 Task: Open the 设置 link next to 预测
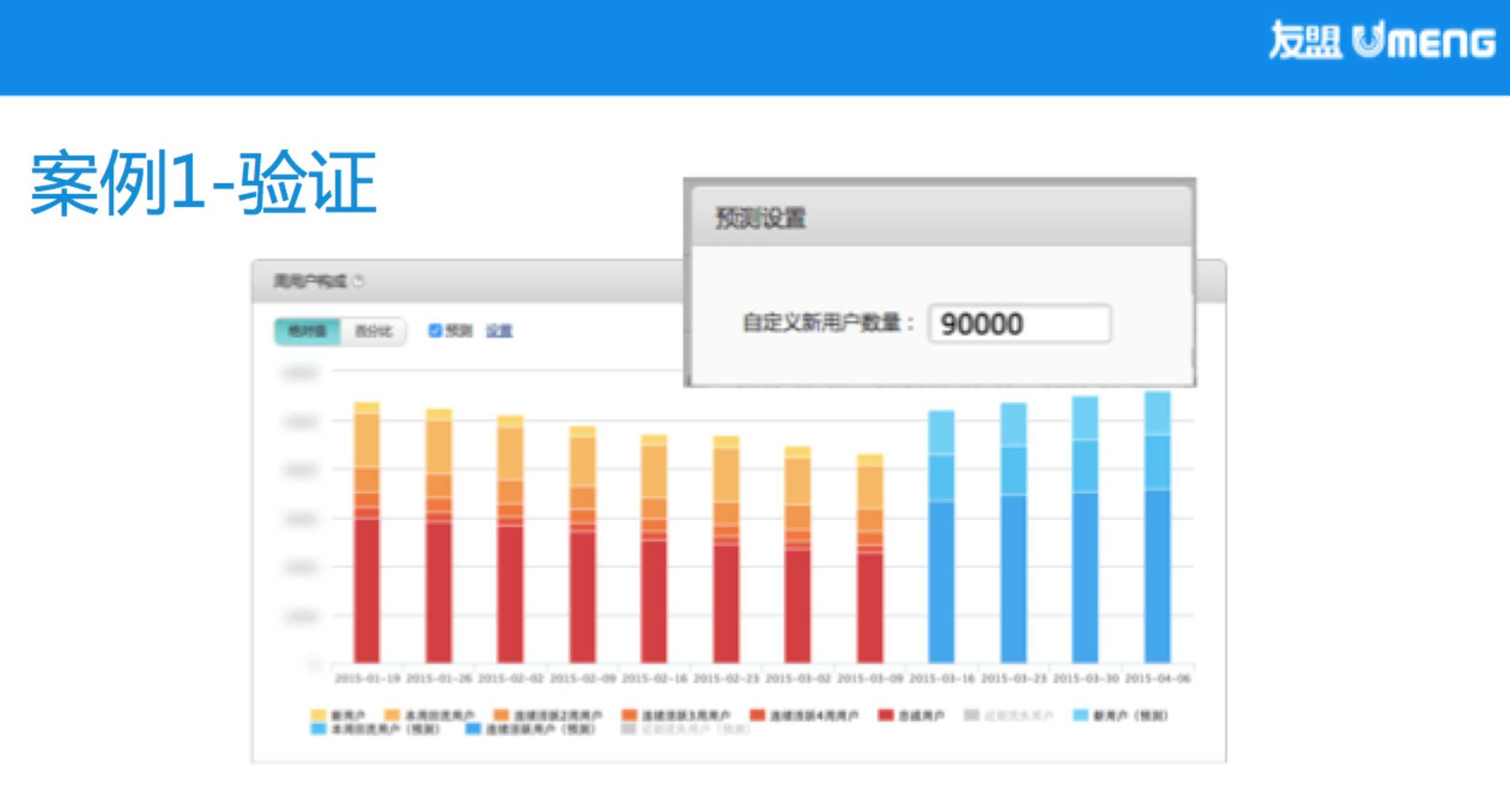(x=499, y=331)
